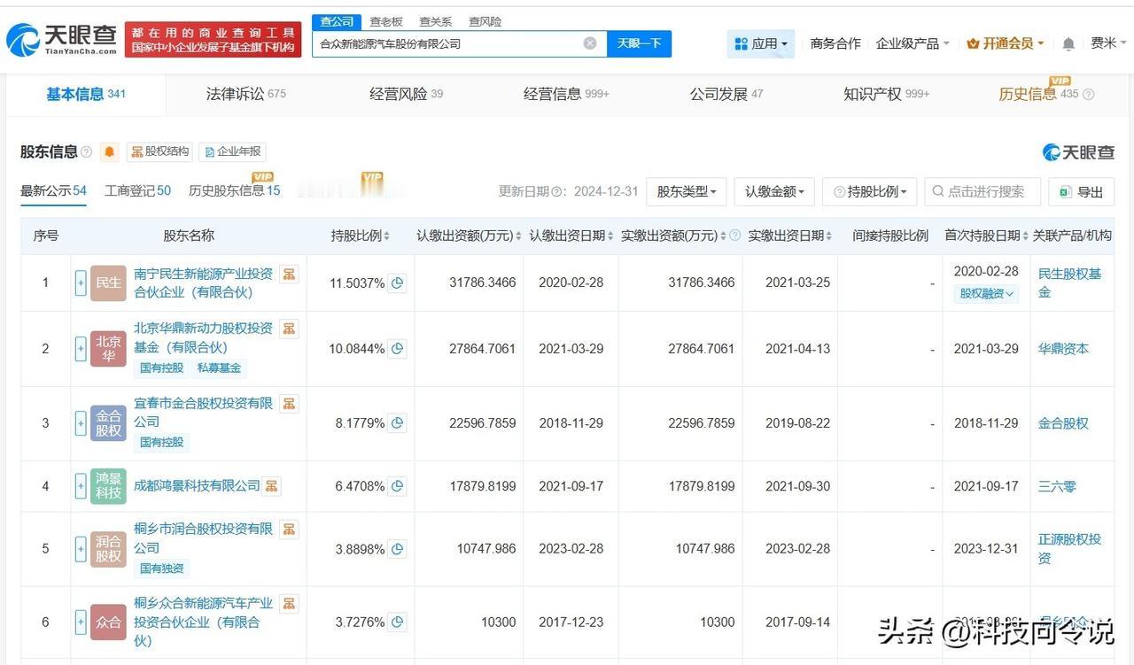The image size is (1134, 665).
Task: Expand row 1 with the plus button
Action: click(x=82, y=283)
